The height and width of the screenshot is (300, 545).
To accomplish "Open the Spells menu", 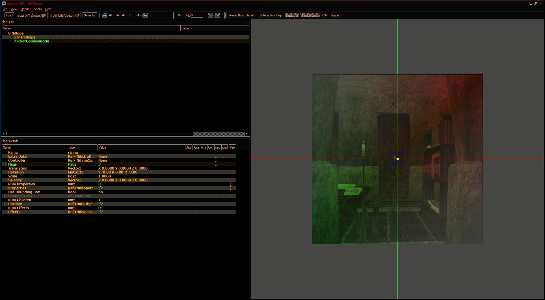I will [38, 9].
